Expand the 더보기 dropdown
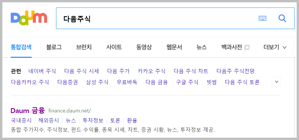299x140 pixels. point(275,47)
